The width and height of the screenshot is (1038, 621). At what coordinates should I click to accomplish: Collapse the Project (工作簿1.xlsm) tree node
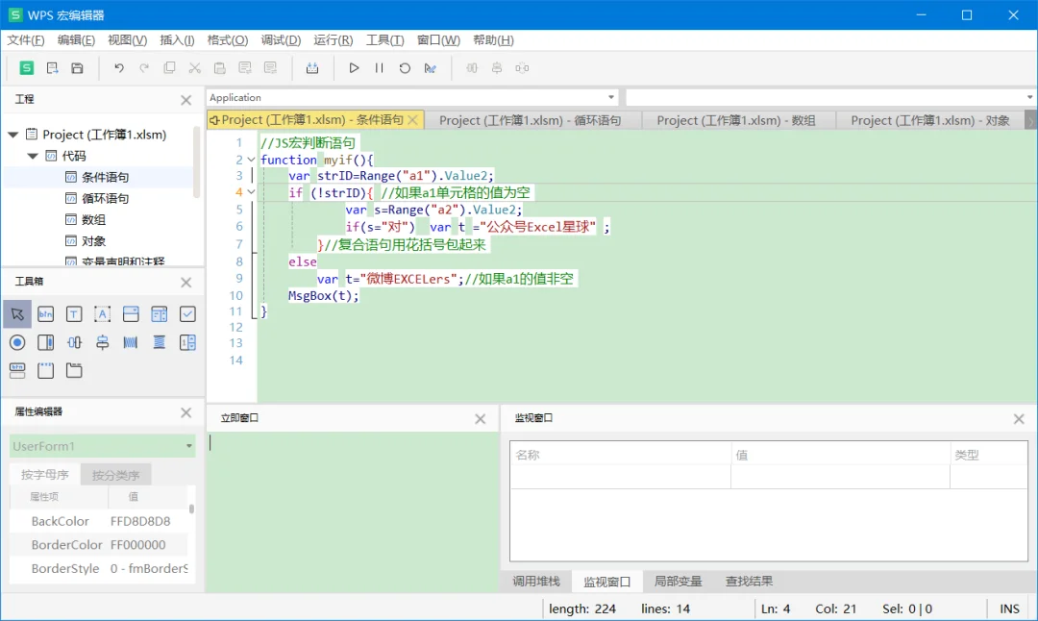pos(12,135)
